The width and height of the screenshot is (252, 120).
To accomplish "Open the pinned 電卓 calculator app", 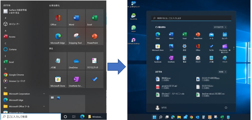I will tap(184, 59).
